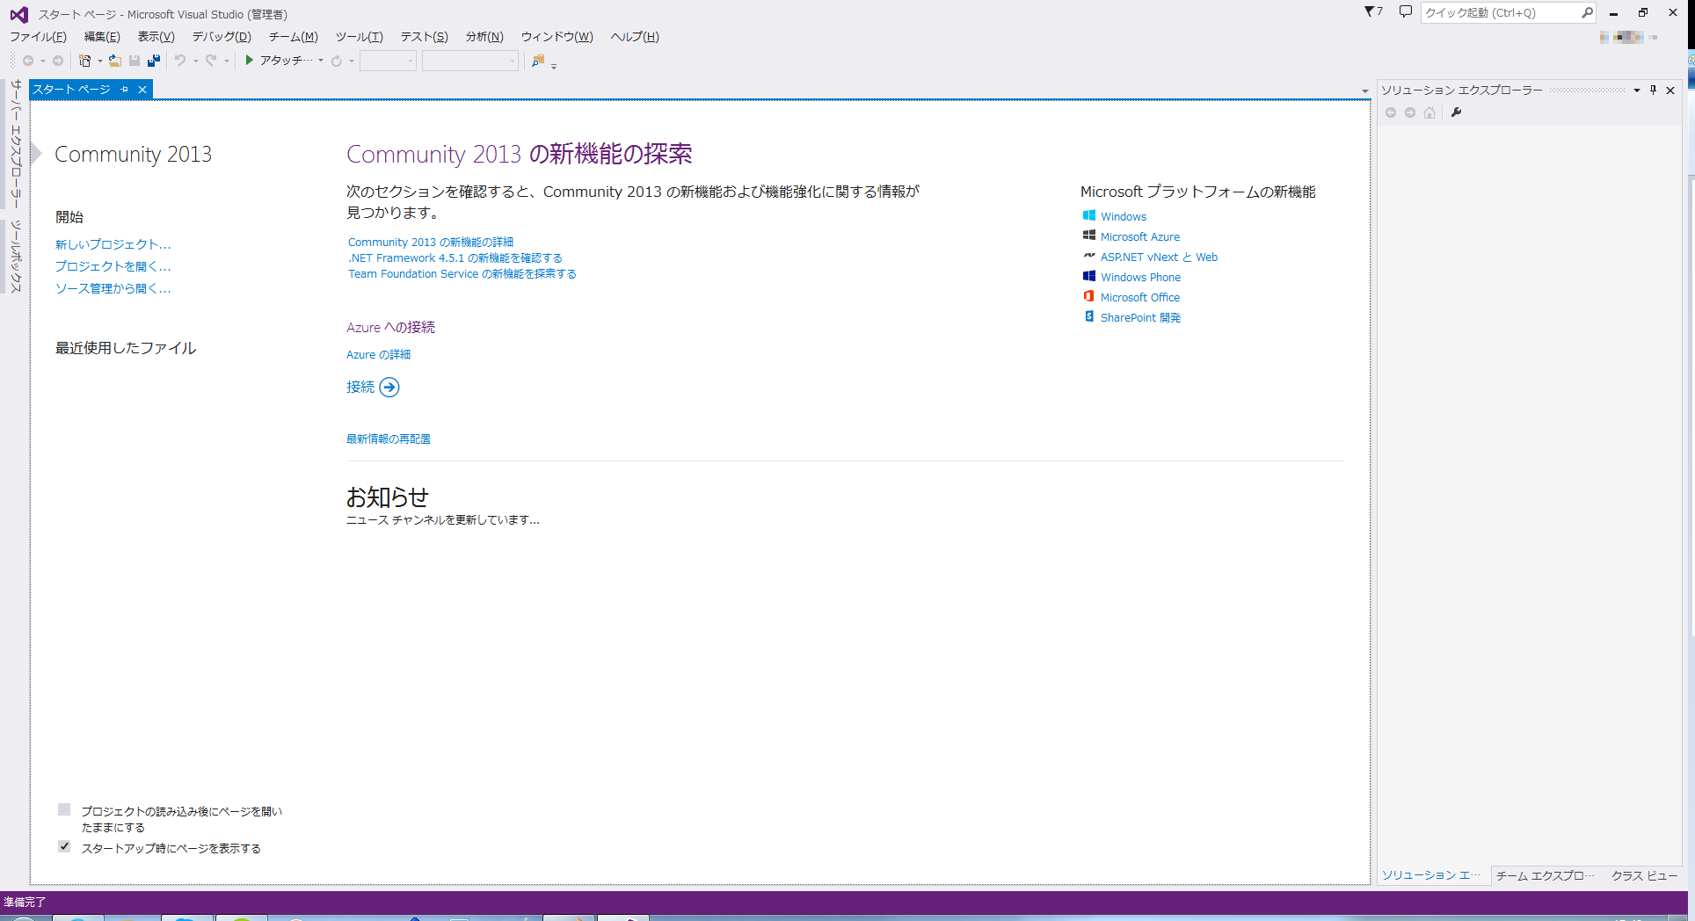Open the Solution Explorer window position menu
The image size is (1695, 921).
(x=1637, y=90)
